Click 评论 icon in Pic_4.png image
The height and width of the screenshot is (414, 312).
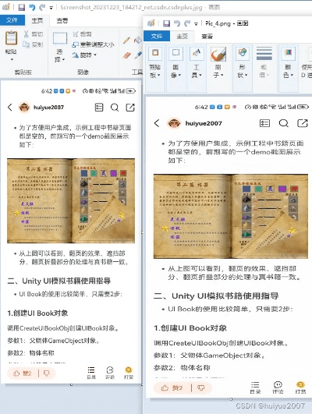(278, 387)
